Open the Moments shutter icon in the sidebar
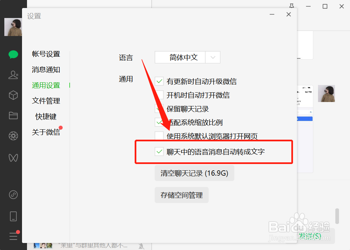The image size is (350, 250). click(x=13, y=136)
